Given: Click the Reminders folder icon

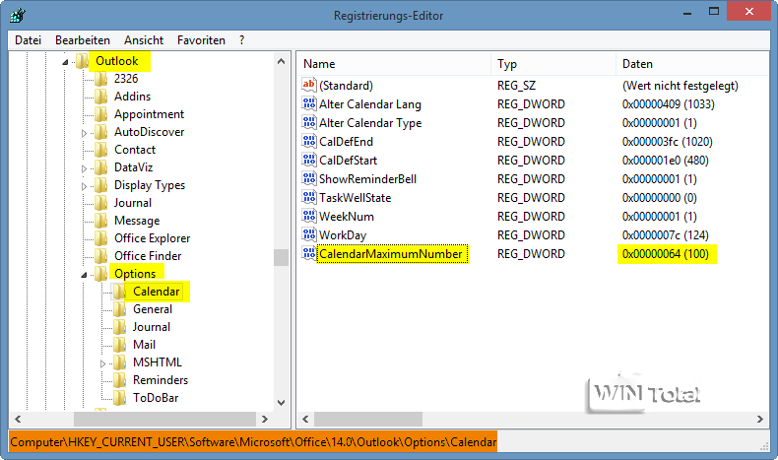Looking at the screenshot, I should (x=119, y=380).
